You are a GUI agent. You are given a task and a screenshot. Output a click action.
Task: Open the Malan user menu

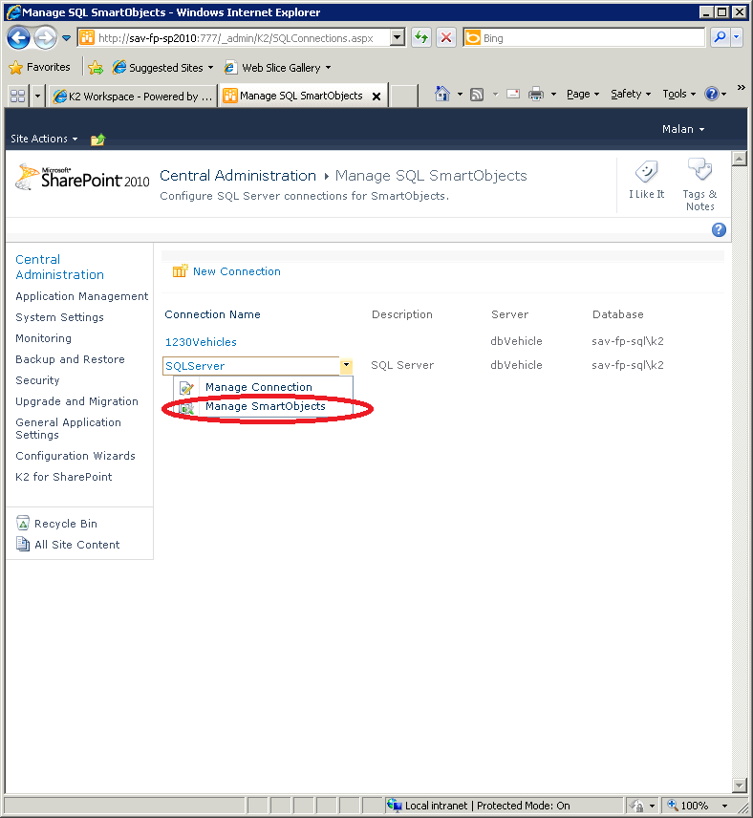[x=683, y=129]
